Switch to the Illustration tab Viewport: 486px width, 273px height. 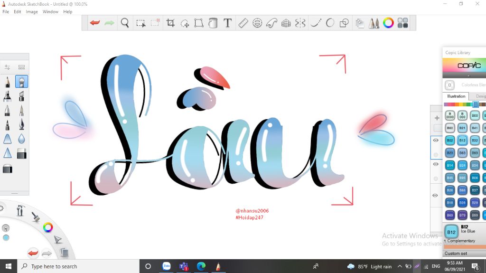[456, 96]
